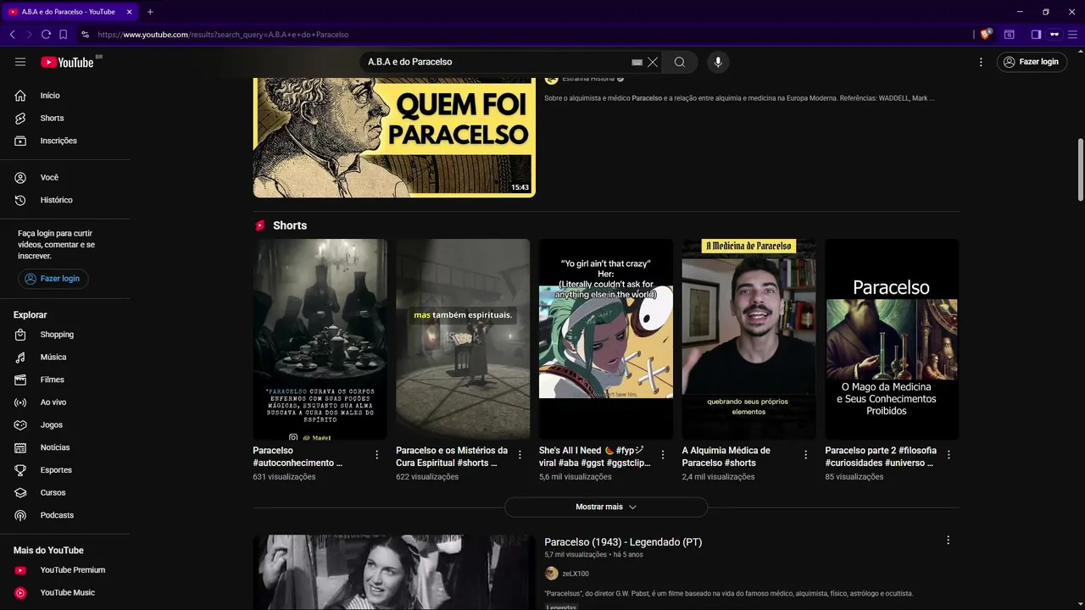Open the settings three-dot menu beside Fazer login
Screen dimensions: 1085x610
pos(981,62)
